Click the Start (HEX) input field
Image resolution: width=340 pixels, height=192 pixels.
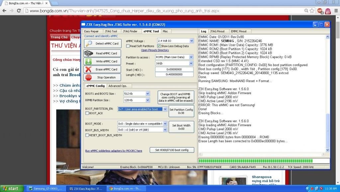coord(174,69)
